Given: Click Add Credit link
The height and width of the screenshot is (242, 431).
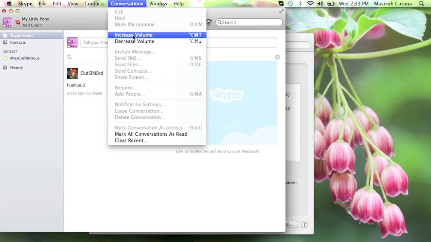Looking at the screenshot, I should point(32,25).
